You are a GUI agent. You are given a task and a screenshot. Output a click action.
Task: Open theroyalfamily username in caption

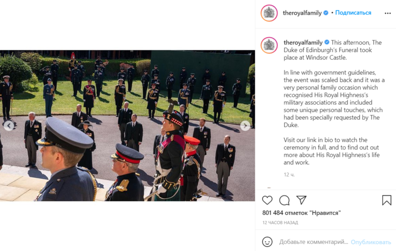pos(303,42)
